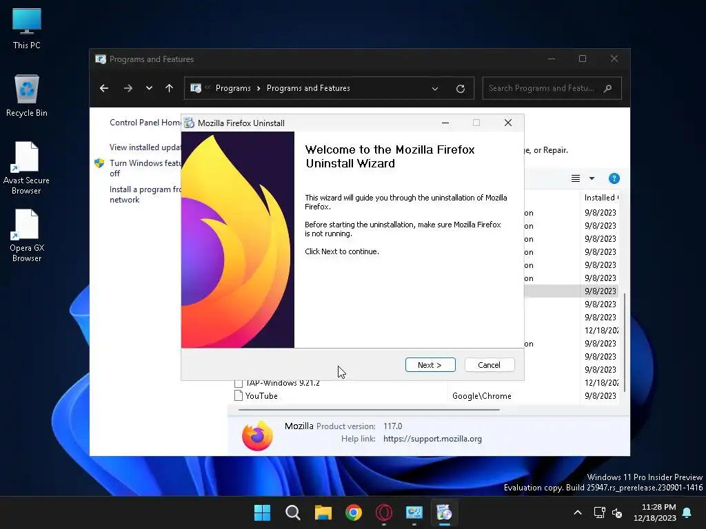The image size is (706, 529).
Task: Click Programs and Features breadcrumb segment
Action: coord(308,88)
